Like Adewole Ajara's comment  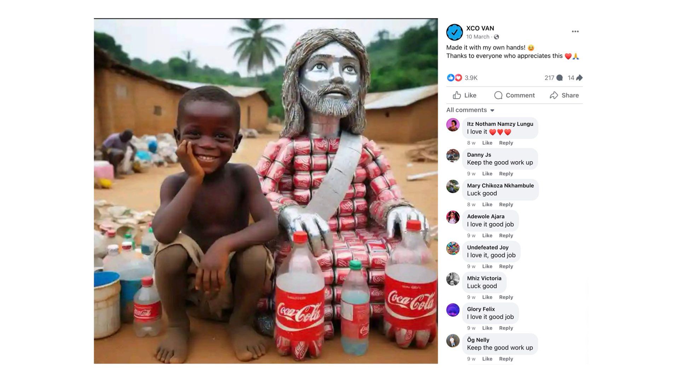click(x=487, y=236)
